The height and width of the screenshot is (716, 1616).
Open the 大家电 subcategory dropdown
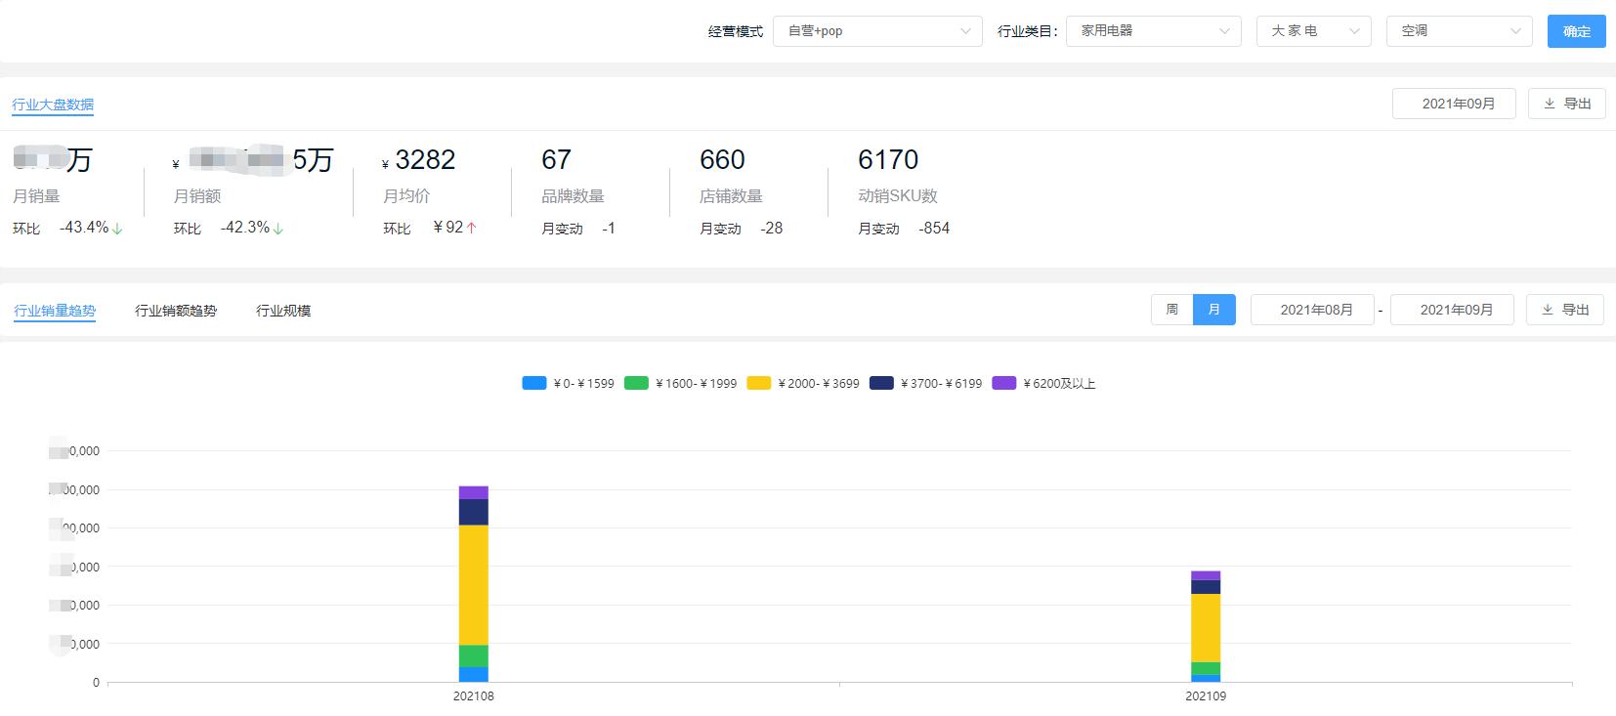click(x=1313, y=31)
